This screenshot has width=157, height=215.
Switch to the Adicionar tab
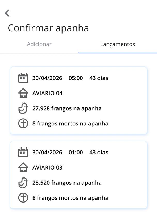39,44
